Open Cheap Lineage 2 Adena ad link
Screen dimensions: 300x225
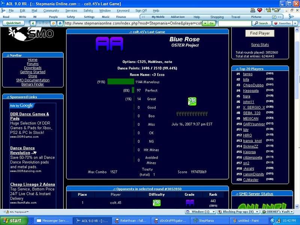point(33,184)
